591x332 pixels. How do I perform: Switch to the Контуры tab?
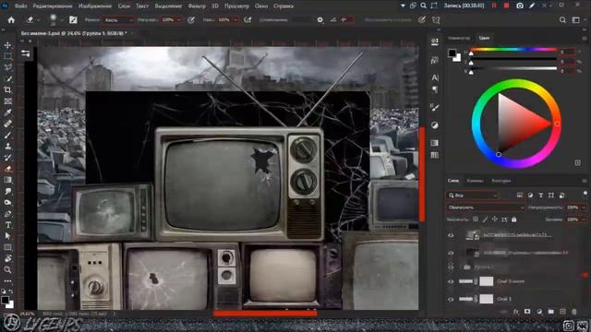coord(501,181)
